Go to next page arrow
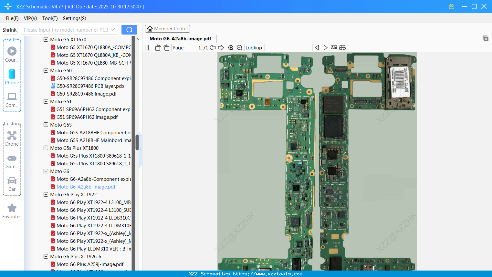Screen dimensions: 492x277 coord(221,48)
